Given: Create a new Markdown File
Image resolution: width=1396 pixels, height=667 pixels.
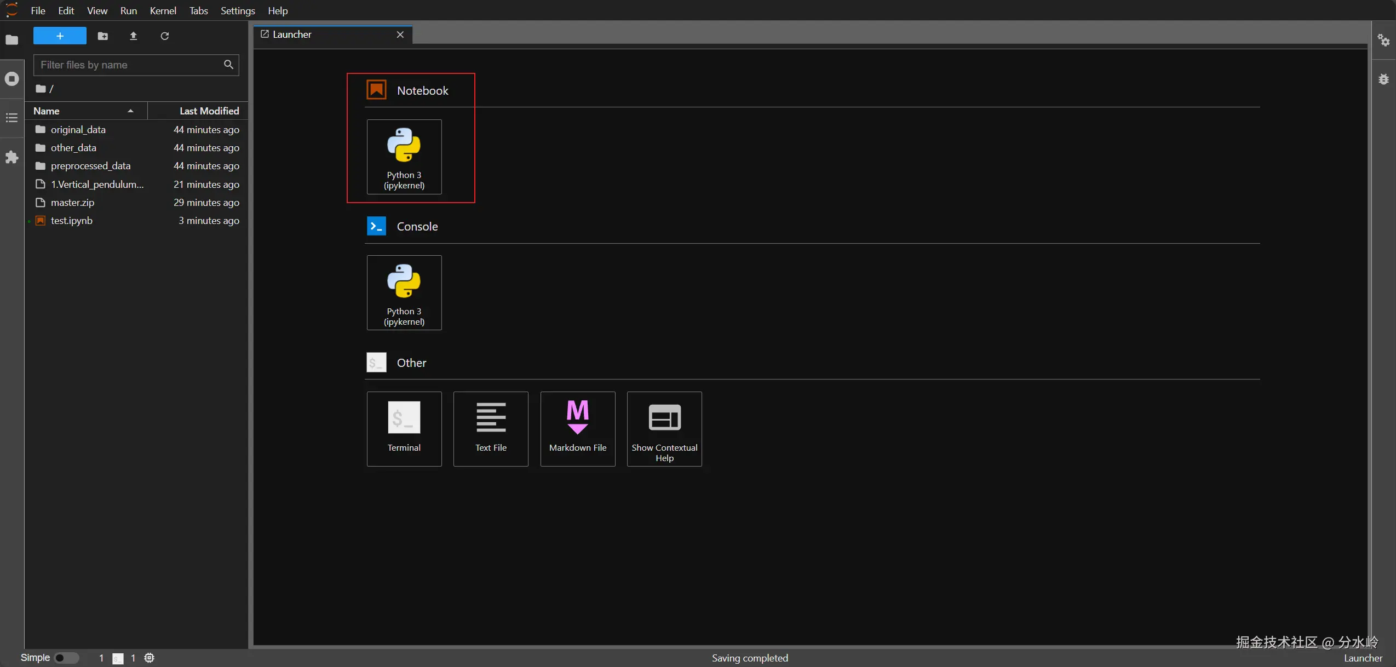Looking at the screenshot, I should point(577,429).
